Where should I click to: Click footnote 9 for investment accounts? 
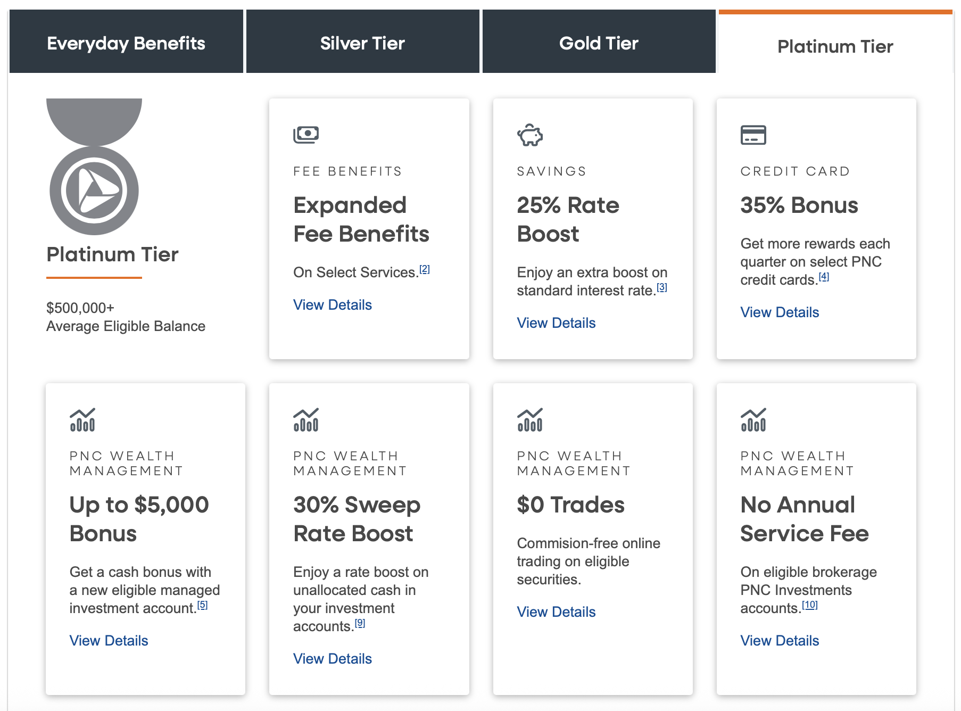[360, 623]
